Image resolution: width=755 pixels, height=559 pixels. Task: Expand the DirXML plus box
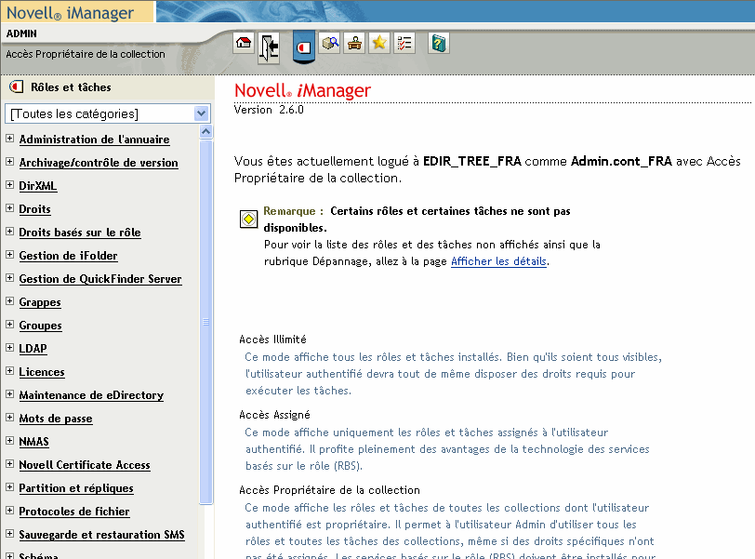9,184
